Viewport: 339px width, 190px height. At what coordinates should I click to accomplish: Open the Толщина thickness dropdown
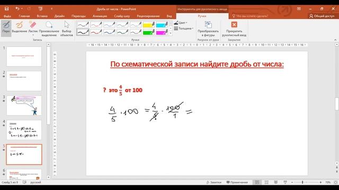(184, 28)
